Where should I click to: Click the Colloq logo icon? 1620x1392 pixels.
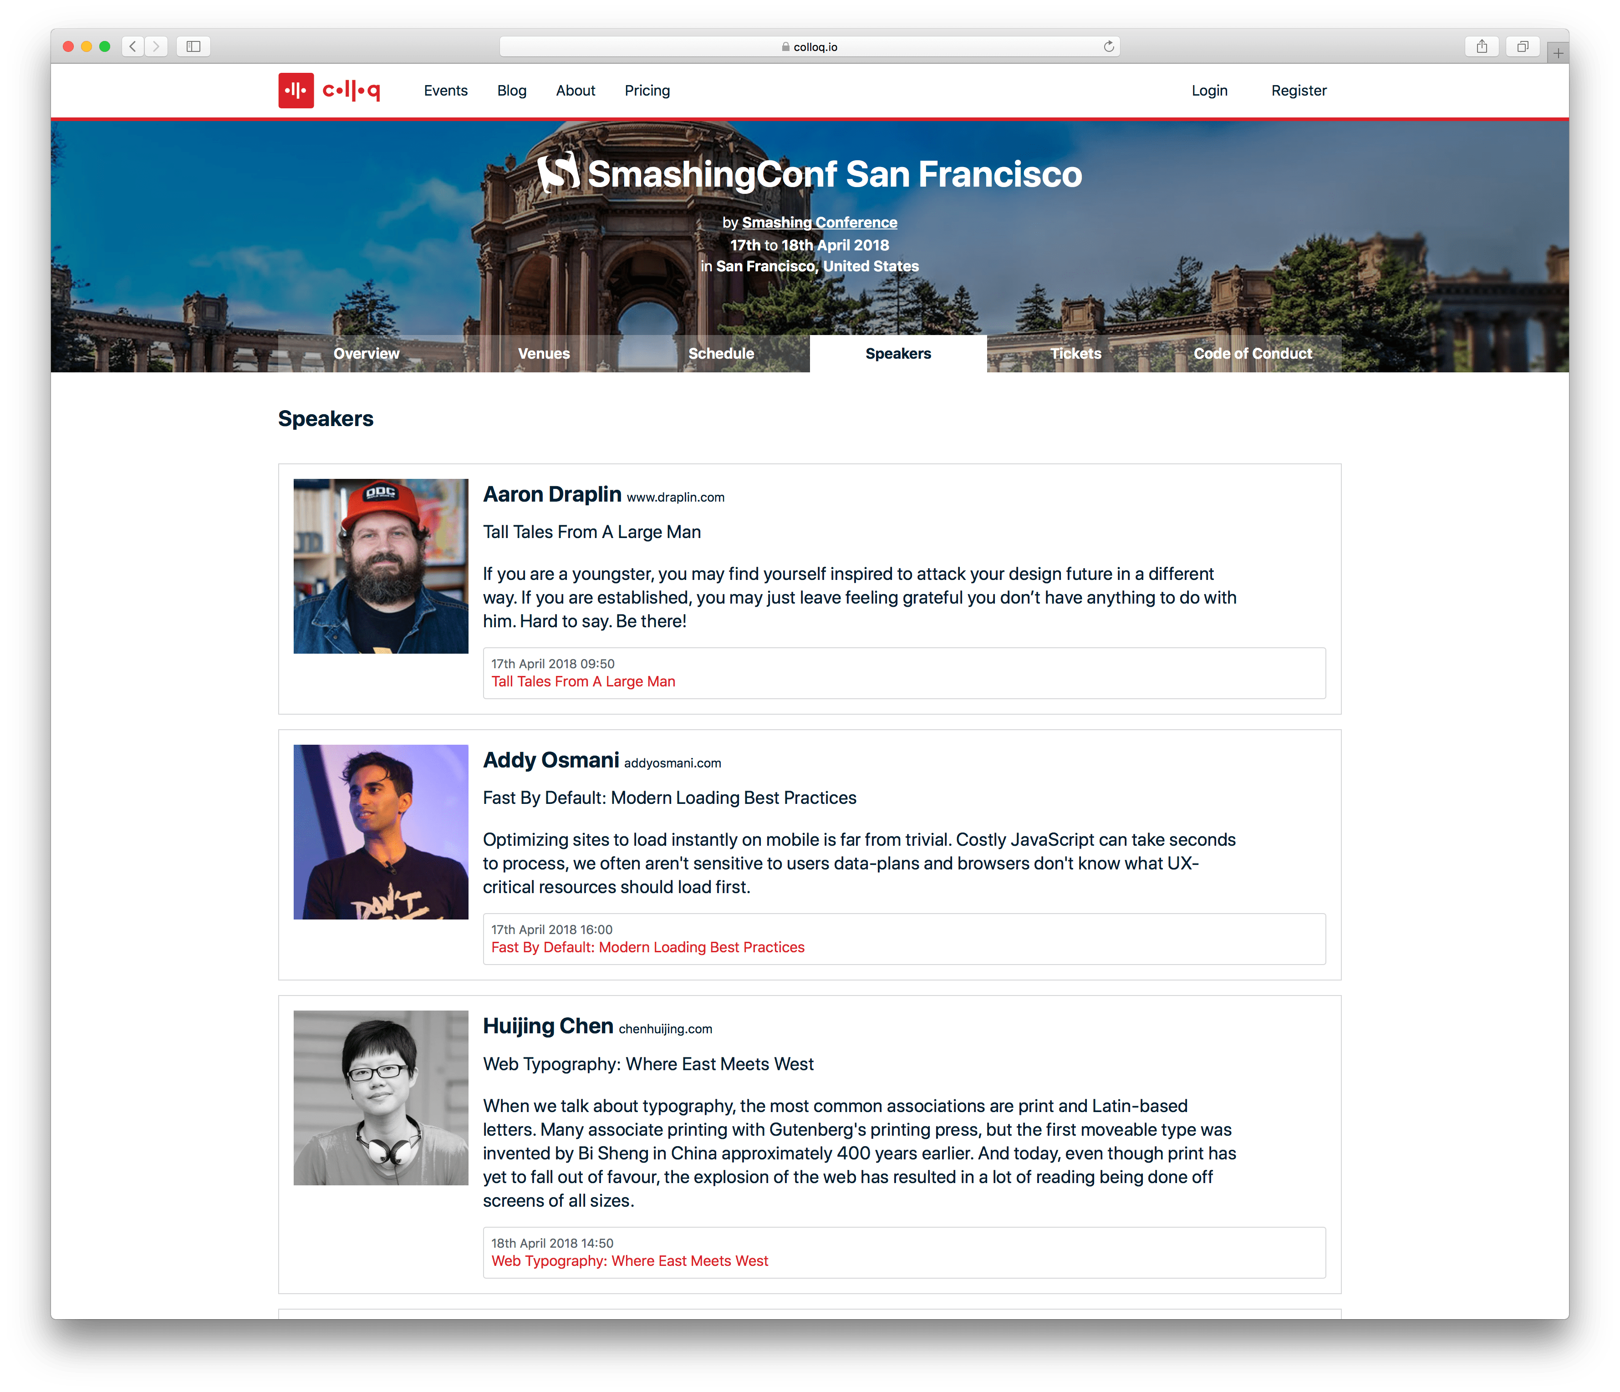pos(295,91)
